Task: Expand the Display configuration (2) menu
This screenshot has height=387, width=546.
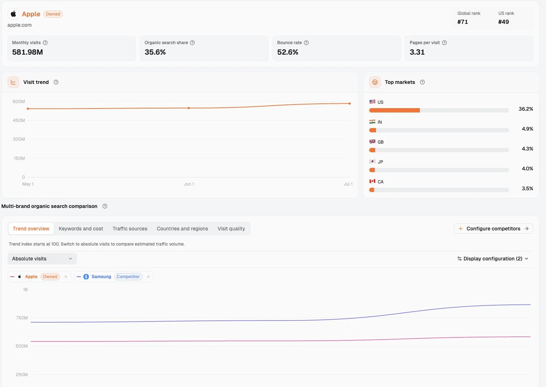Action: pos(493,259)
